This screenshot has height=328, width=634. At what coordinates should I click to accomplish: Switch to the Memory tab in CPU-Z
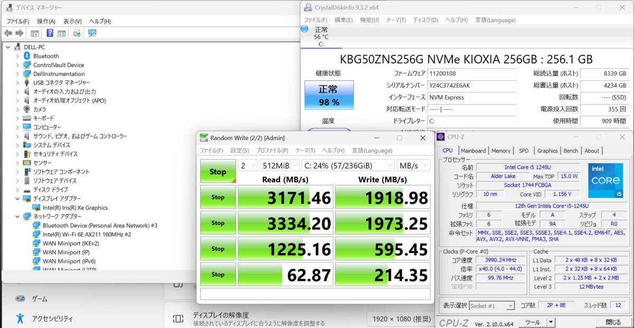tap(501, 151)
